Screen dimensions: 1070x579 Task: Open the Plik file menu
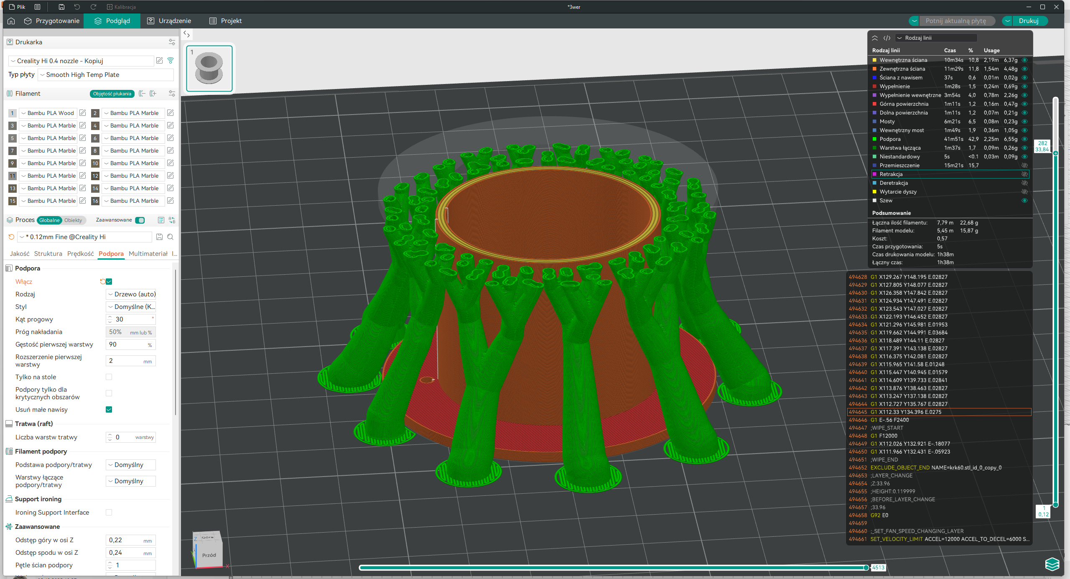pos(17,7)
